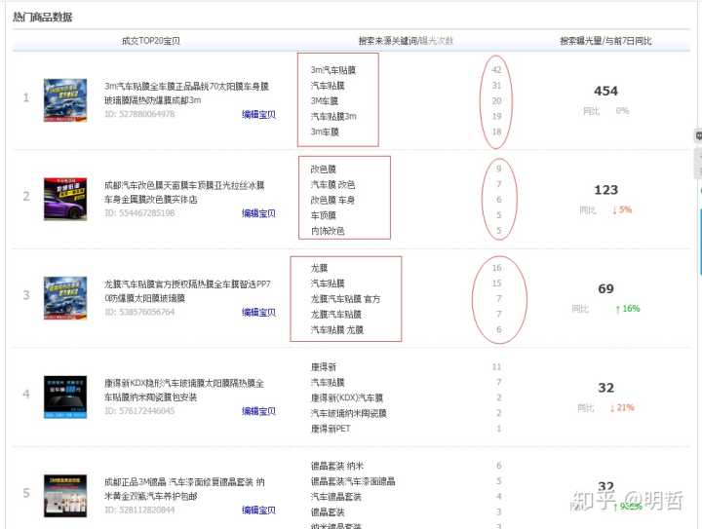Screen dimensions: 702x529
Task: Click exposure value 123
Action: [x=605, y=190]
